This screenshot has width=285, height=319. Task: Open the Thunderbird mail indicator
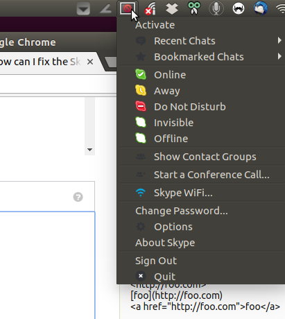261,8
